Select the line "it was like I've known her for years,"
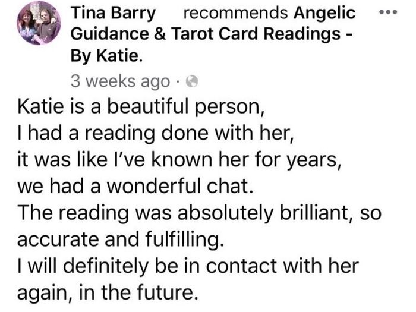 coord(179,160)
